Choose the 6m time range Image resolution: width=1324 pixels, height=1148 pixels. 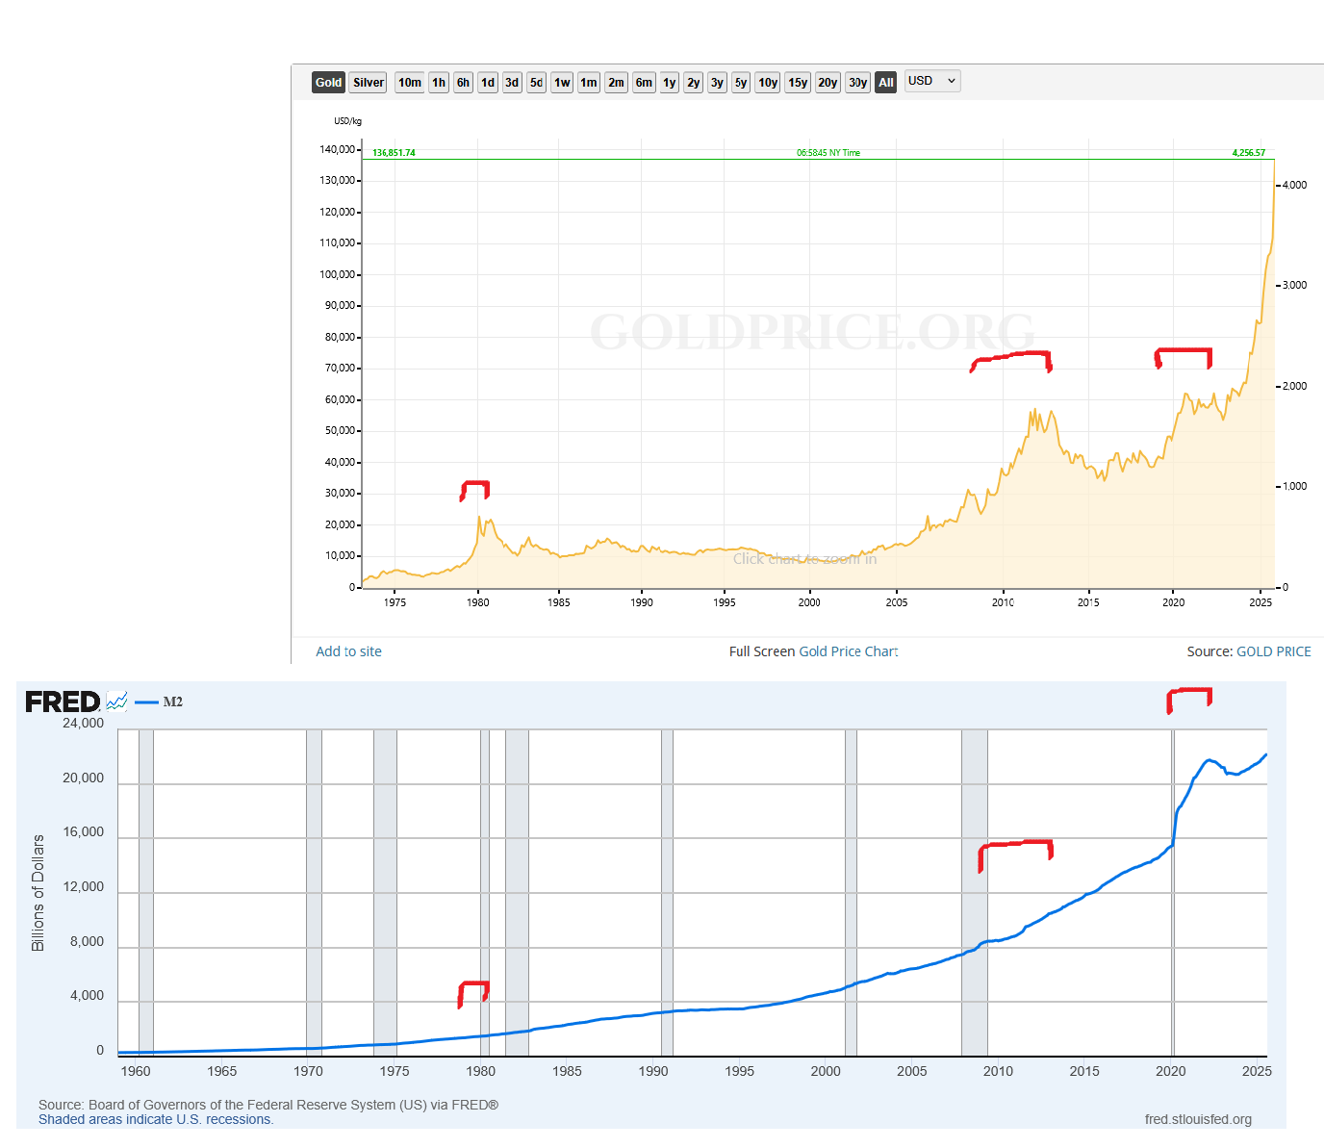click(x=644, y=83)
